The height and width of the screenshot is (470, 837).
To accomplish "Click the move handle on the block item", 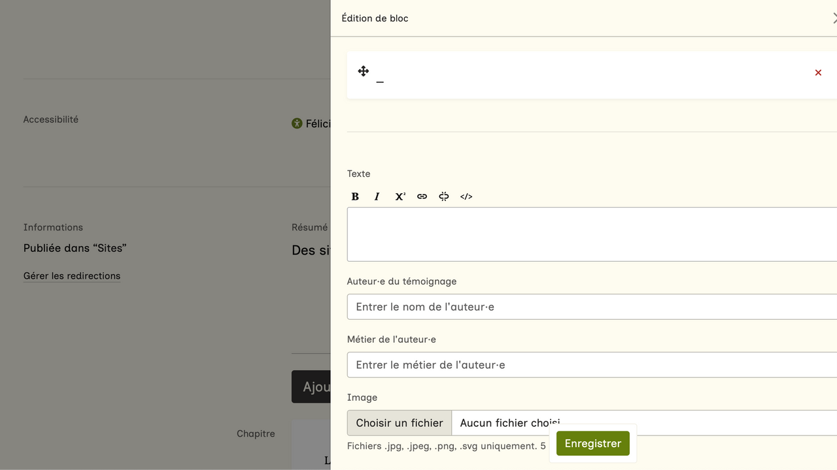I will 364,71.
